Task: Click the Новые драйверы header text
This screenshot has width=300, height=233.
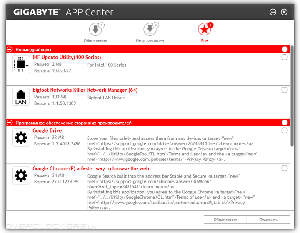Action: [33, 50]
